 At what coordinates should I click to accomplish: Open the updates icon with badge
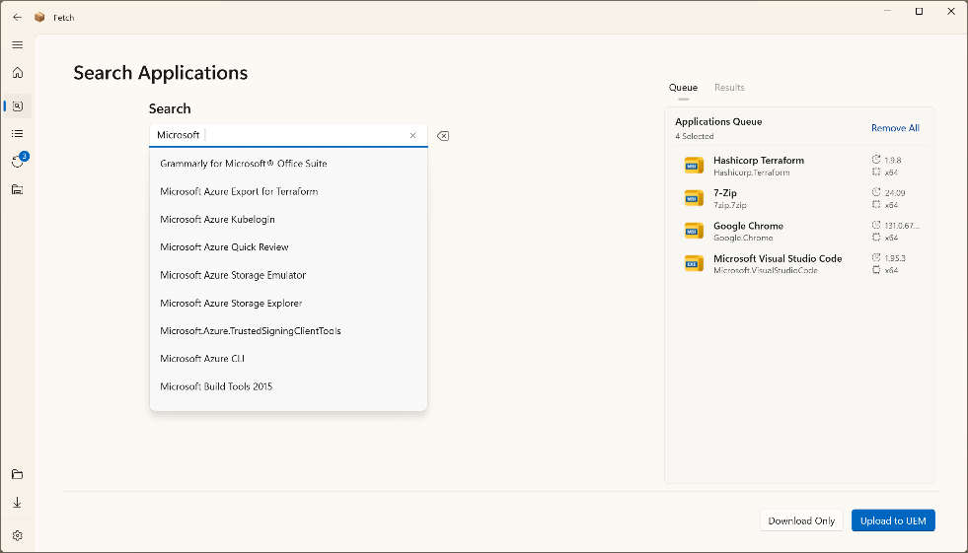click(18, 161)
